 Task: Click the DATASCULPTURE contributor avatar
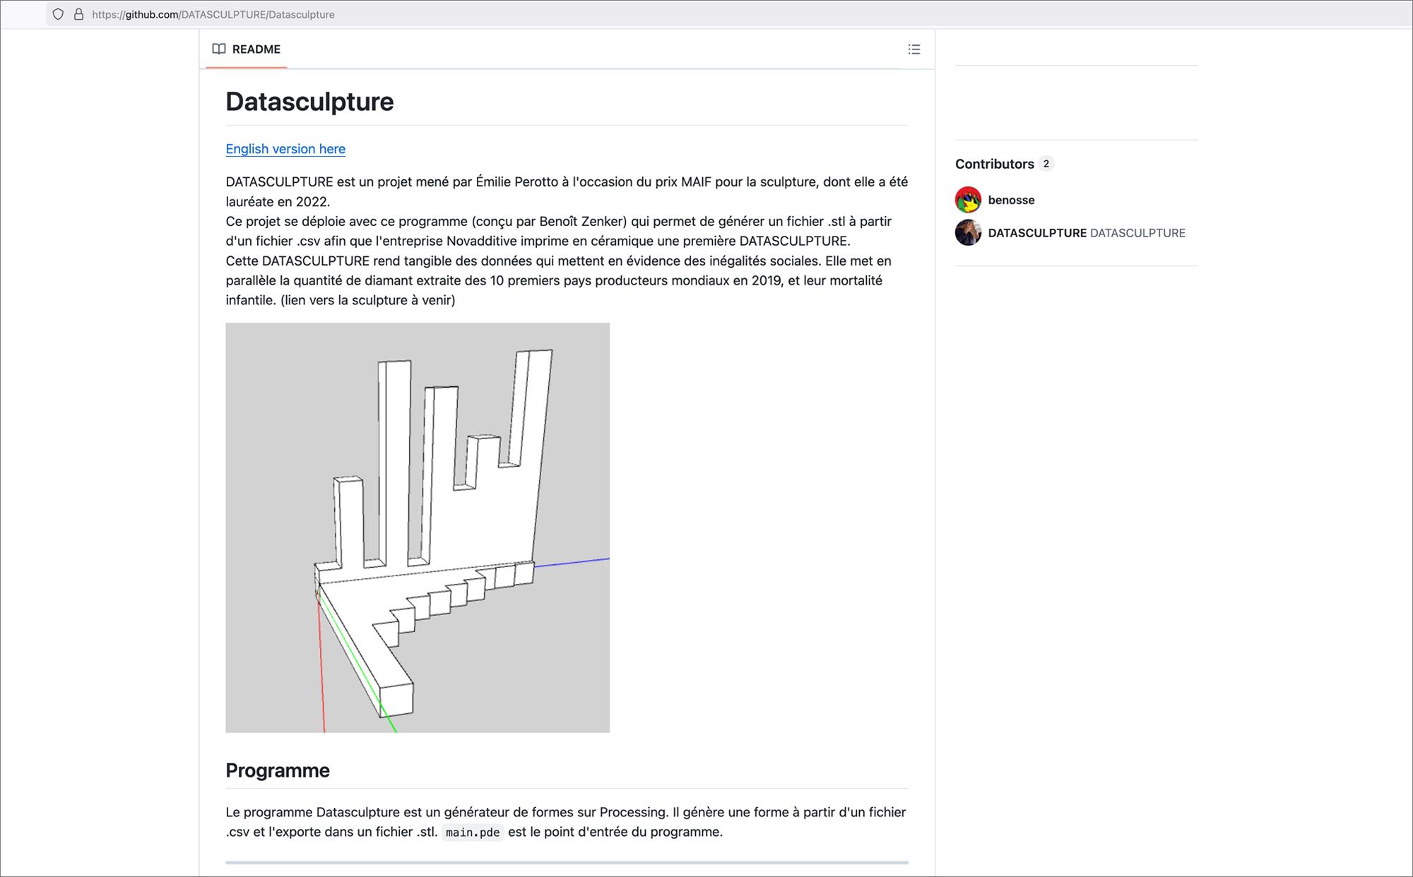(x=968, y=232)
